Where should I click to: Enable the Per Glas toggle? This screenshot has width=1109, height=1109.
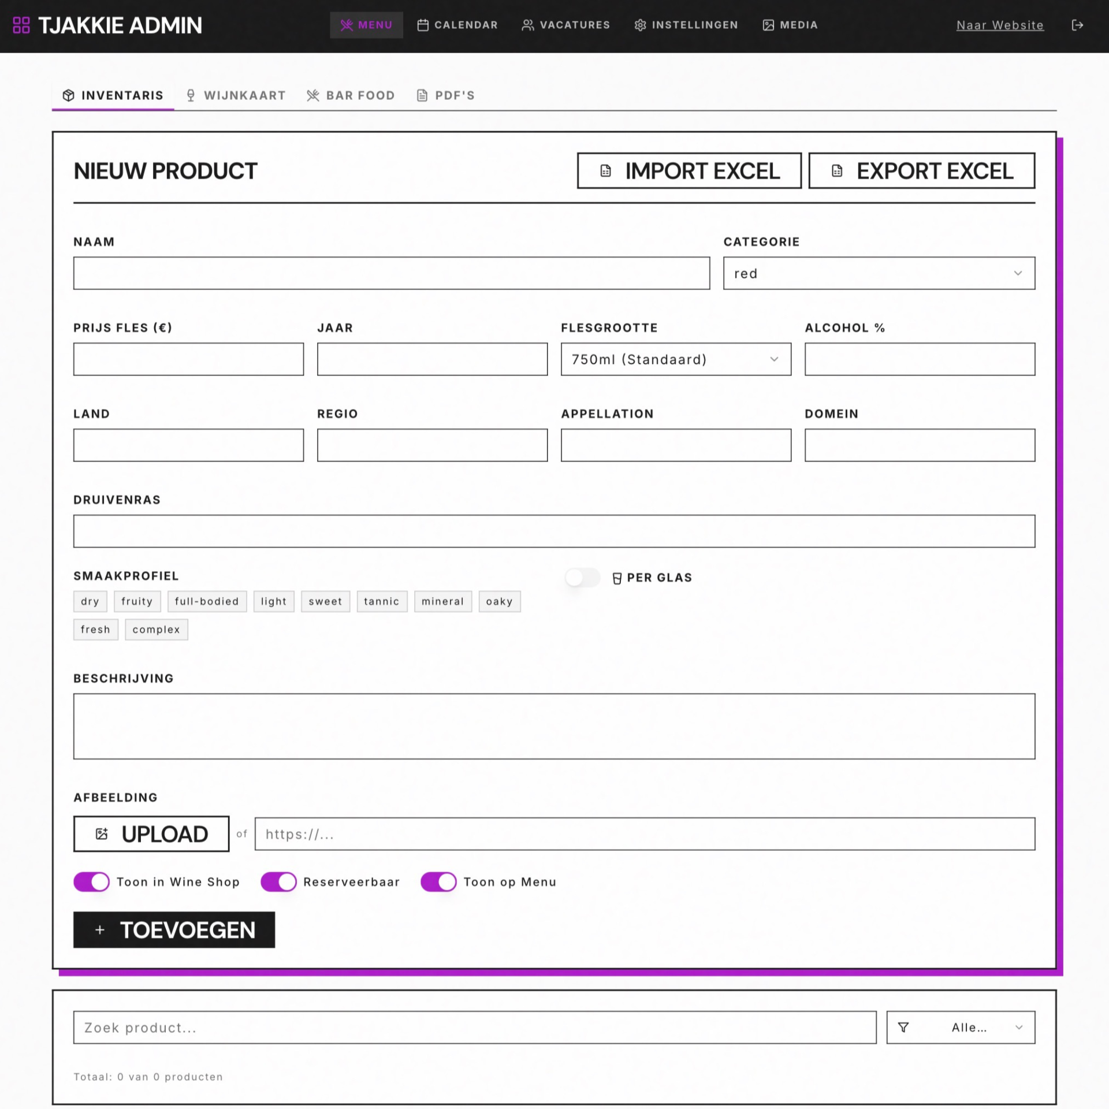[x=582, y=578]
